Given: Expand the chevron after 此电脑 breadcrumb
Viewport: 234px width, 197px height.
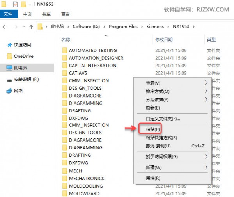Looking at the screenshot, I should (x=68, y=27).
